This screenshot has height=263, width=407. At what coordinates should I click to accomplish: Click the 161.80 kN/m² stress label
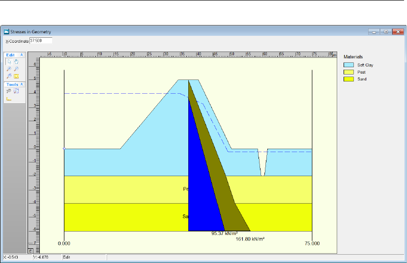pyautogui.click(x=250, y=239)
